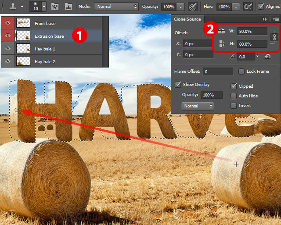Enable the Auto Hide checkbox
The width and height of the screenshot is (281, 225).
233,96
